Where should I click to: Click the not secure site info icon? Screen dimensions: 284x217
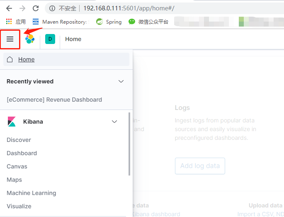(52, 8)
